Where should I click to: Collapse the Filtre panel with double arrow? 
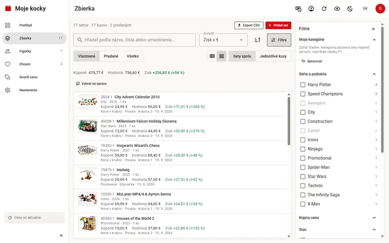point(373,29)
